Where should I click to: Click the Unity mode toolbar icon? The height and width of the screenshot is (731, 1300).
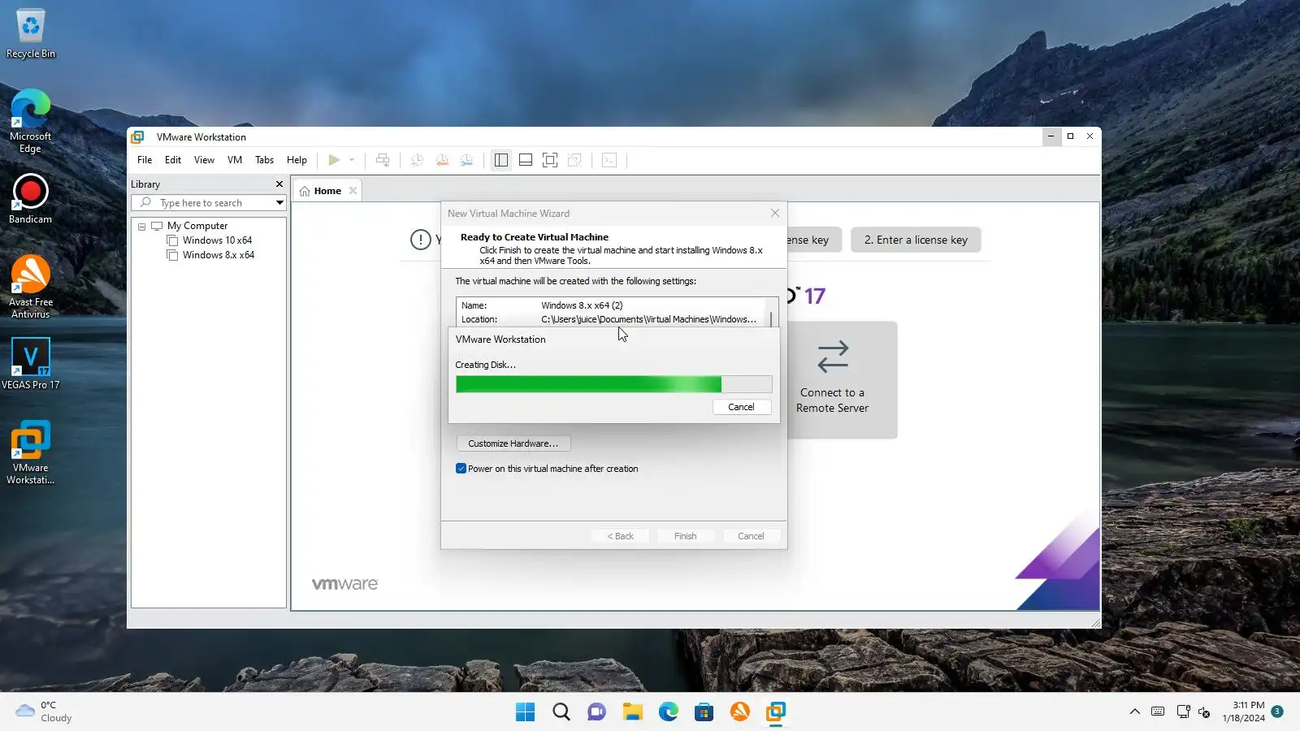click(574, 160)
